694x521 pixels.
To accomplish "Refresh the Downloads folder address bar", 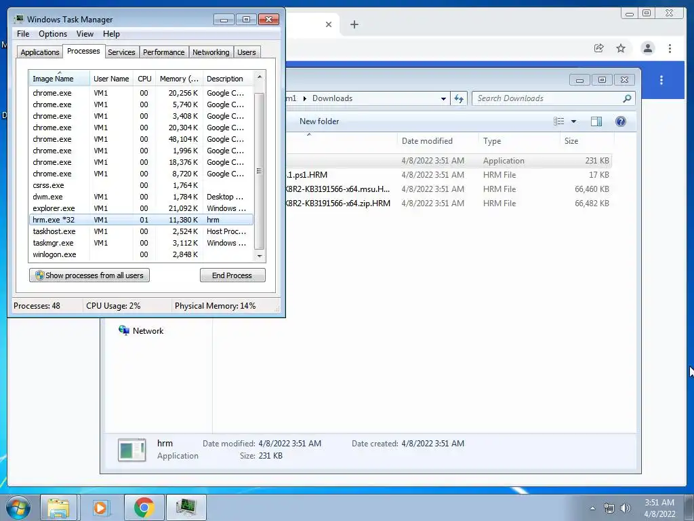I will pyautogui.click(x=459, y=98).
